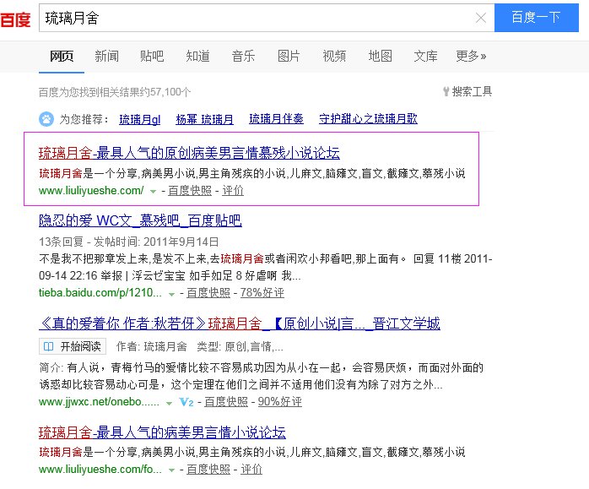Click the search input field
Image resolution: width=589 pixels, height=489 pixels.
click(x=253, y=18)
